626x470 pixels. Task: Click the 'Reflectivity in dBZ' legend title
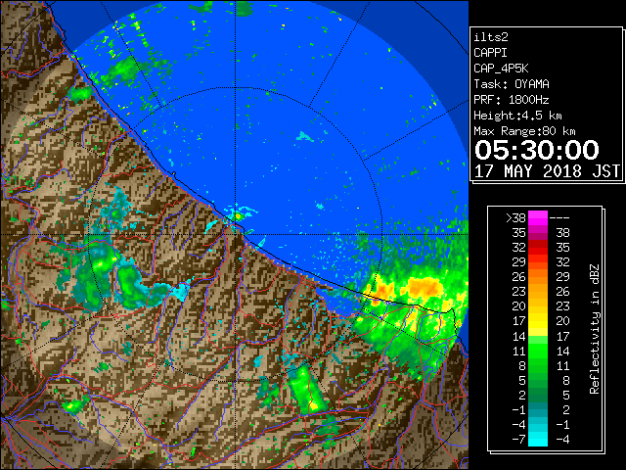[x=594, y=329]
